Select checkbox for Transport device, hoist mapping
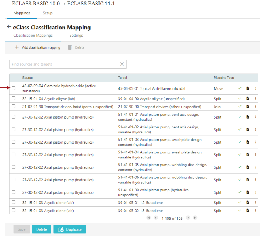This screenshot has height=236, width=260. (x=13, y=106)
